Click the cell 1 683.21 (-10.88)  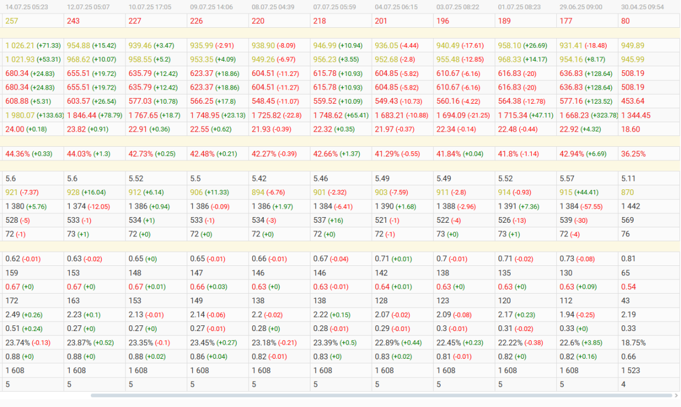[x=402, y=115]
